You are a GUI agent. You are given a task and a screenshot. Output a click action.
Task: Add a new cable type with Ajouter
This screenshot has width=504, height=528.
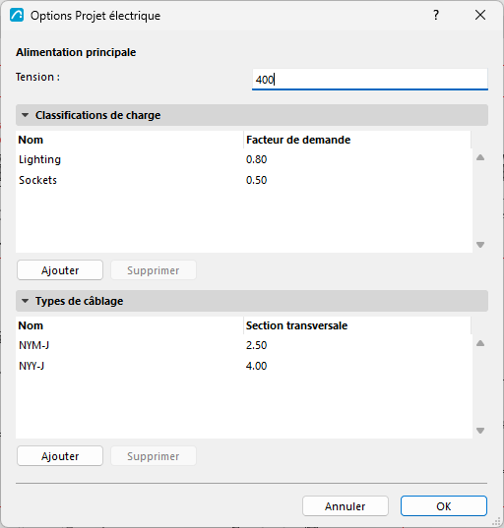point(60,456)
